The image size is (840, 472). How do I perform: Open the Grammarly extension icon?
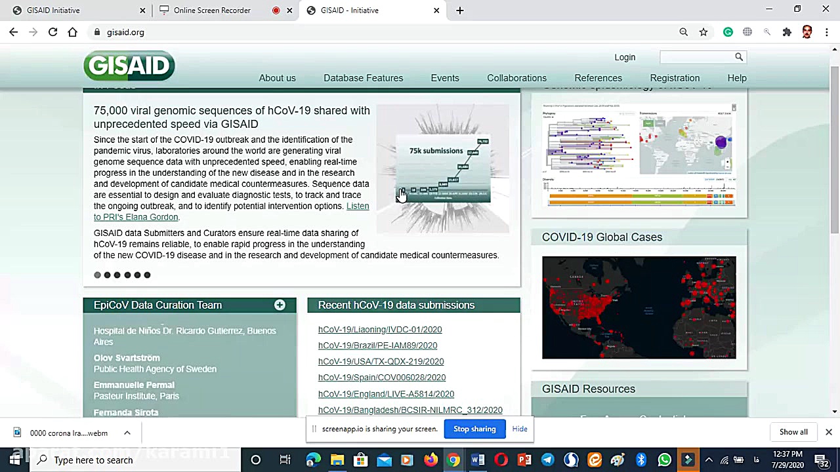(728, 32)
